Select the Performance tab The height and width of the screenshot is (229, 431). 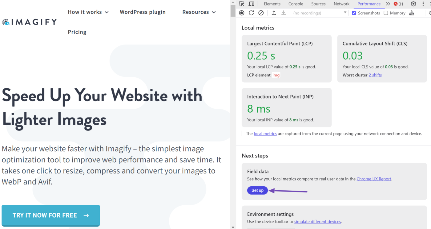point(369,4)
